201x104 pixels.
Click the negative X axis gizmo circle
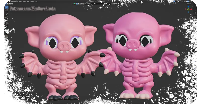(x=185, y=9)
